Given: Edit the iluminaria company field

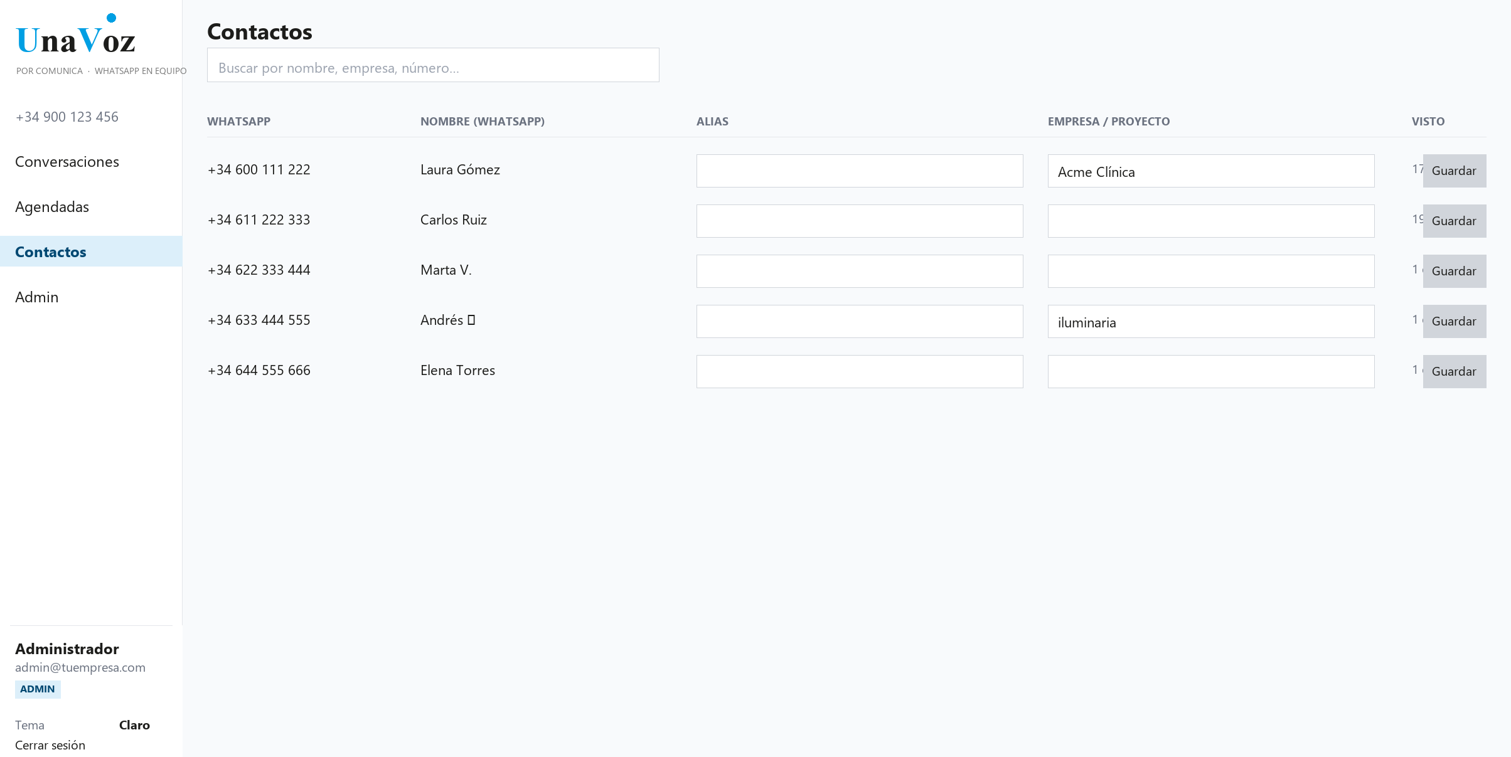Looking at the screenshot, I should [1210, 322].
